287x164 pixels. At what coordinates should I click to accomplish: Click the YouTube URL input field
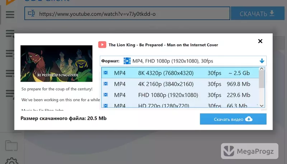click(127, 13)
